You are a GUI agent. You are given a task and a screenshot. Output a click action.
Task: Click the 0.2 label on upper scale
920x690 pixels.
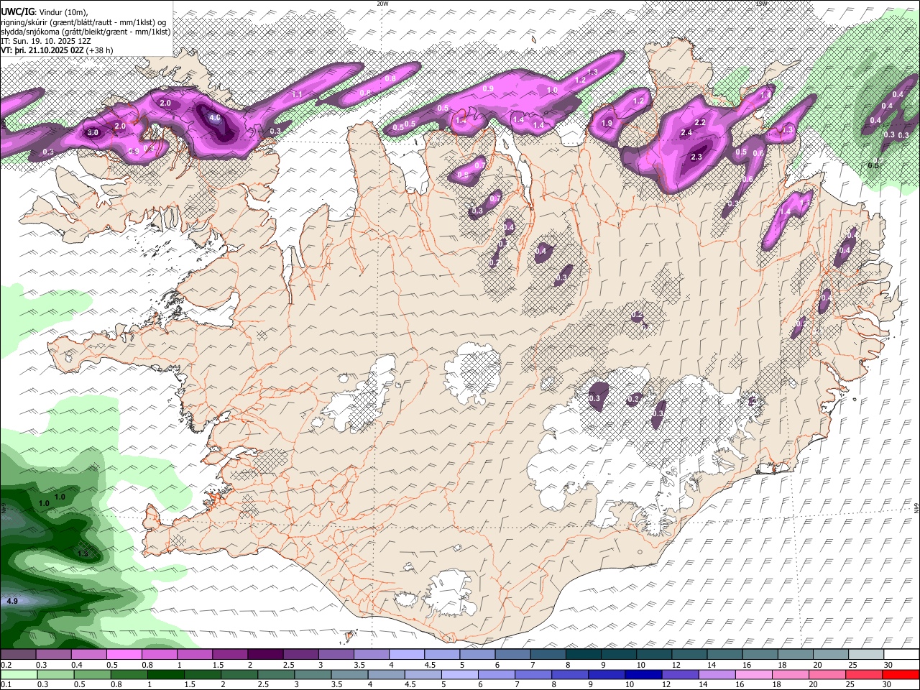(x=6, y=666)
